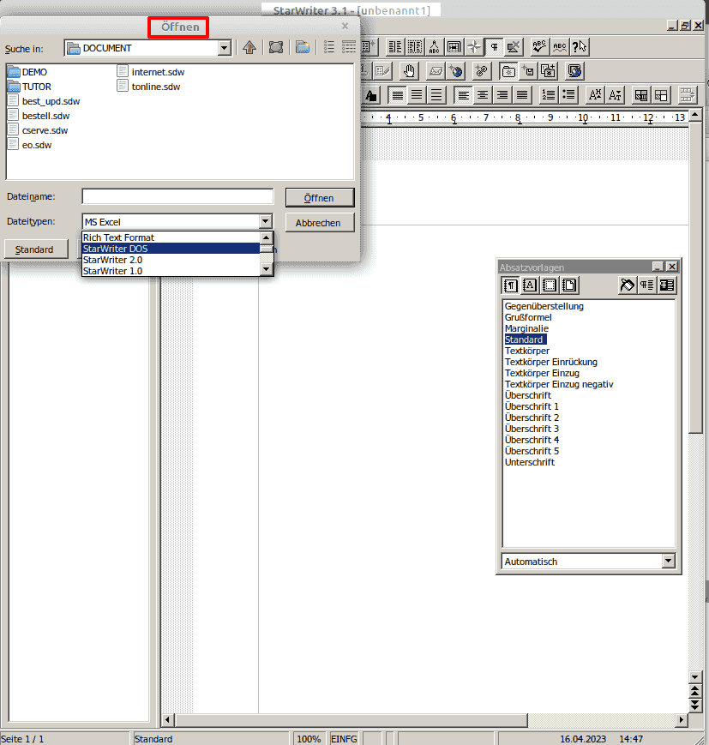Toggle the folder with star toolbar icon
The image size is (709, 745).
coord(508,71)
